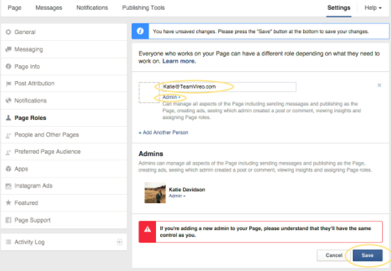The width and height of the screenshot is (391, 271).
Task: Open People and Other Pages section
Action: [64, 135]
